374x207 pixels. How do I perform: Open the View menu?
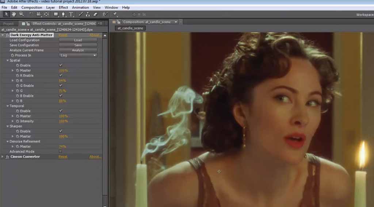(x=96, y=8)
